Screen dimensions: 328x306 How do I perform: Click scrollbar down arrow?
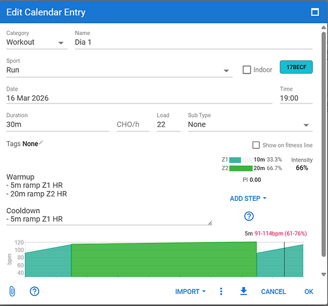323,274
